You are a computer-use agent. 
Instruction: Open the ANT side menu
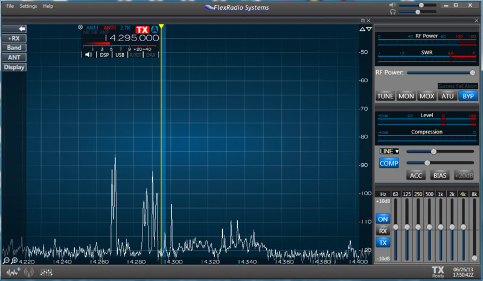14,57
